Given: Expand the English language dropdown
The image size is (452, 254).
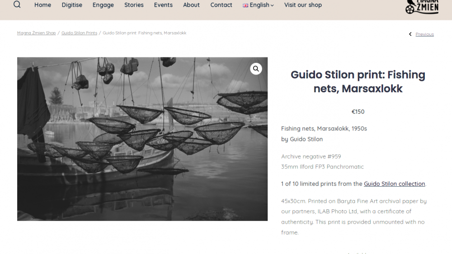Looking at the screenshot, I should [258, 5].
